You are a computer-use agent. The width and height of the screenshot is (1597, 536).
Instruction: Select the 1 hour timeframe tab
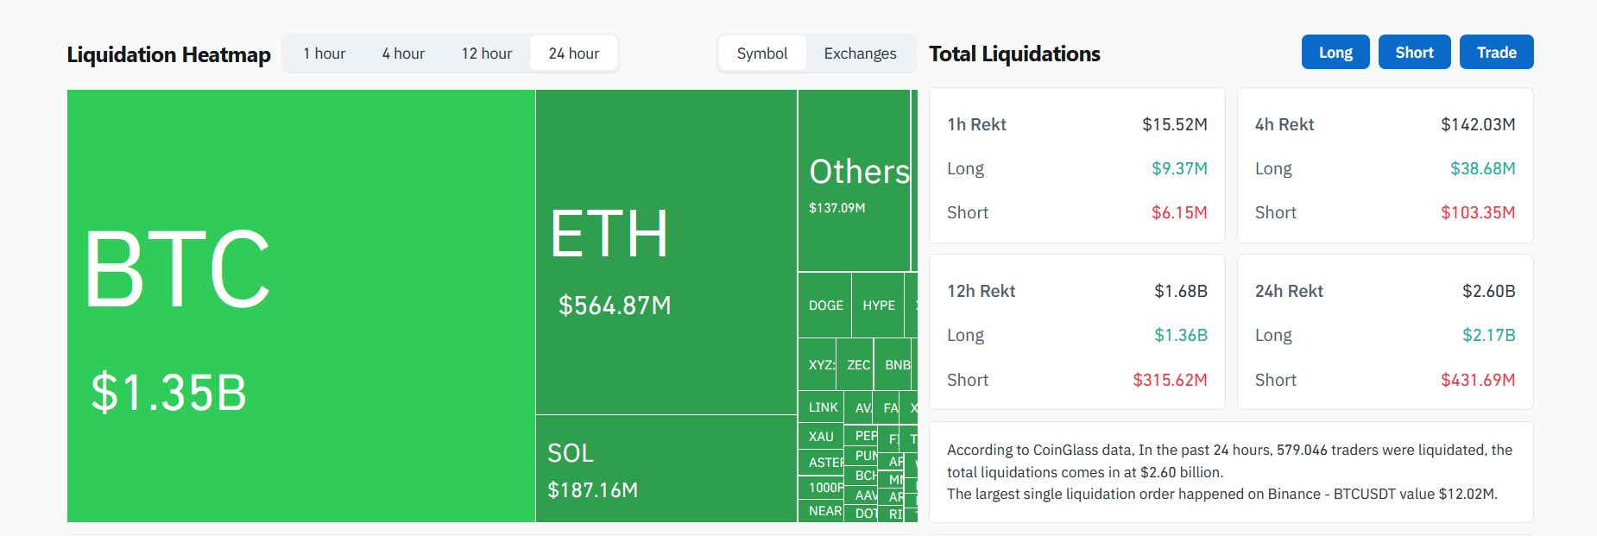[x=324, y=54]
